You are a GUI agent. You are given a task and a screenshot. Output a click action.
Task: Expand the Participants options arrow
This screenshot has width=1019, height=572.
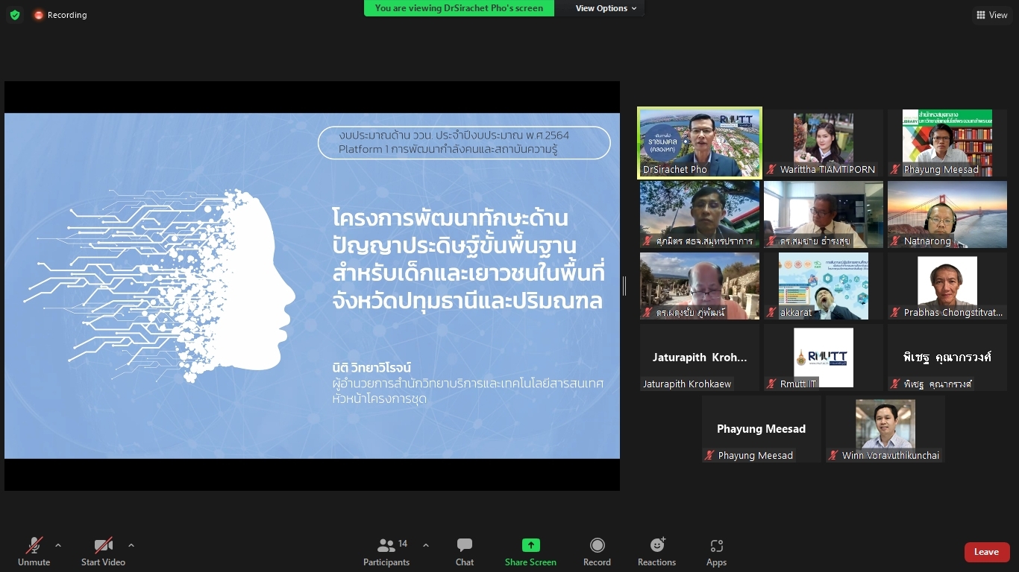point(426,545)
